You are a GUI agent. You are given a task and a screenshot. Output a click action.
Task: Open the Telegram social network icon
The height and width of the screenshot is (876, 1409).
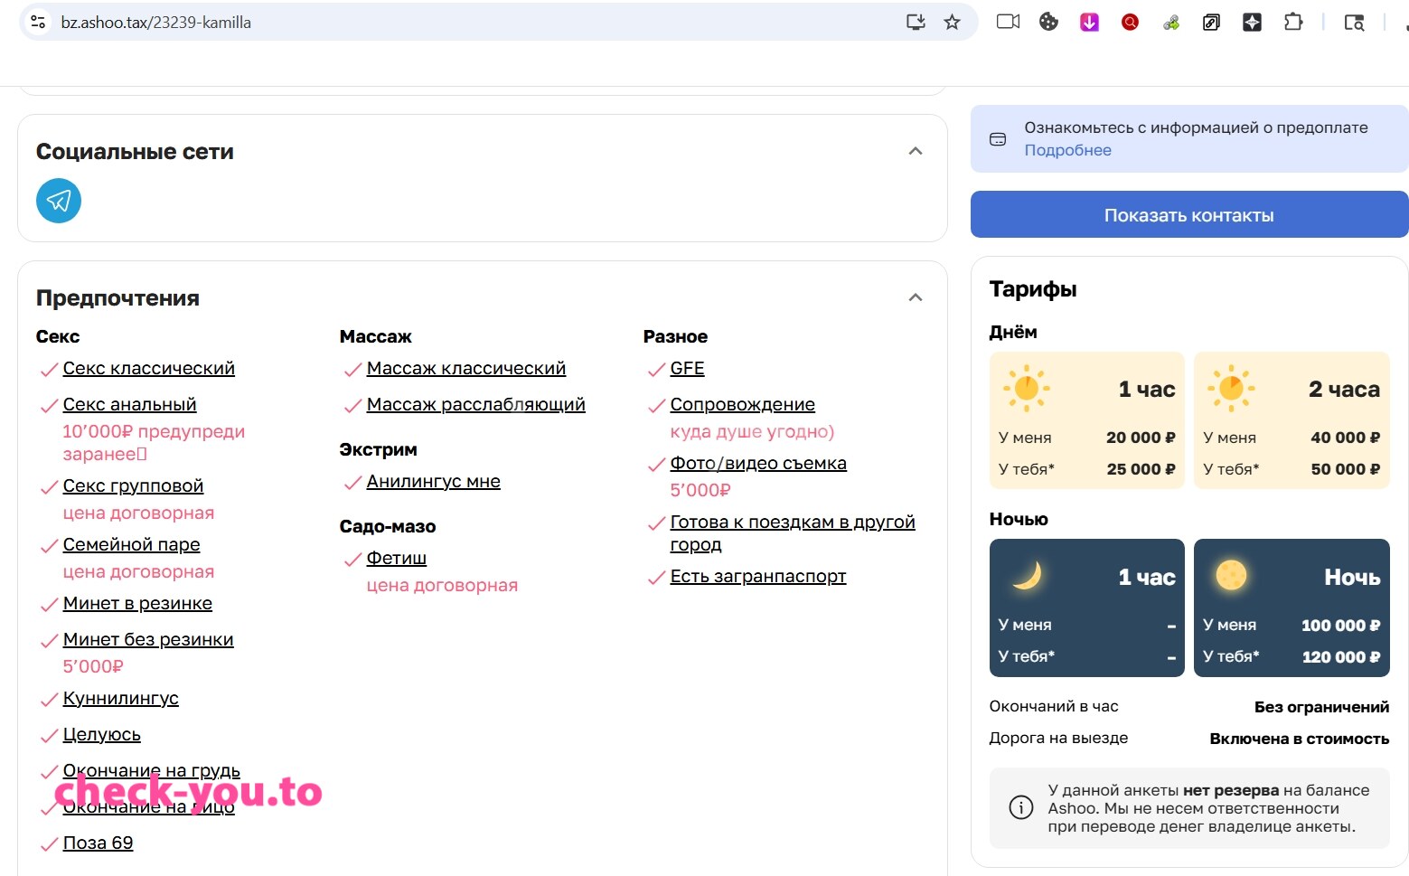click(59, 201)
